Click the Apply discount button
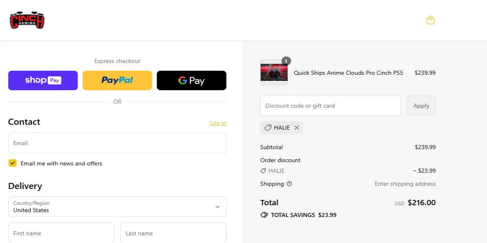This screenshot has height=243, width=487. [421, 105]
